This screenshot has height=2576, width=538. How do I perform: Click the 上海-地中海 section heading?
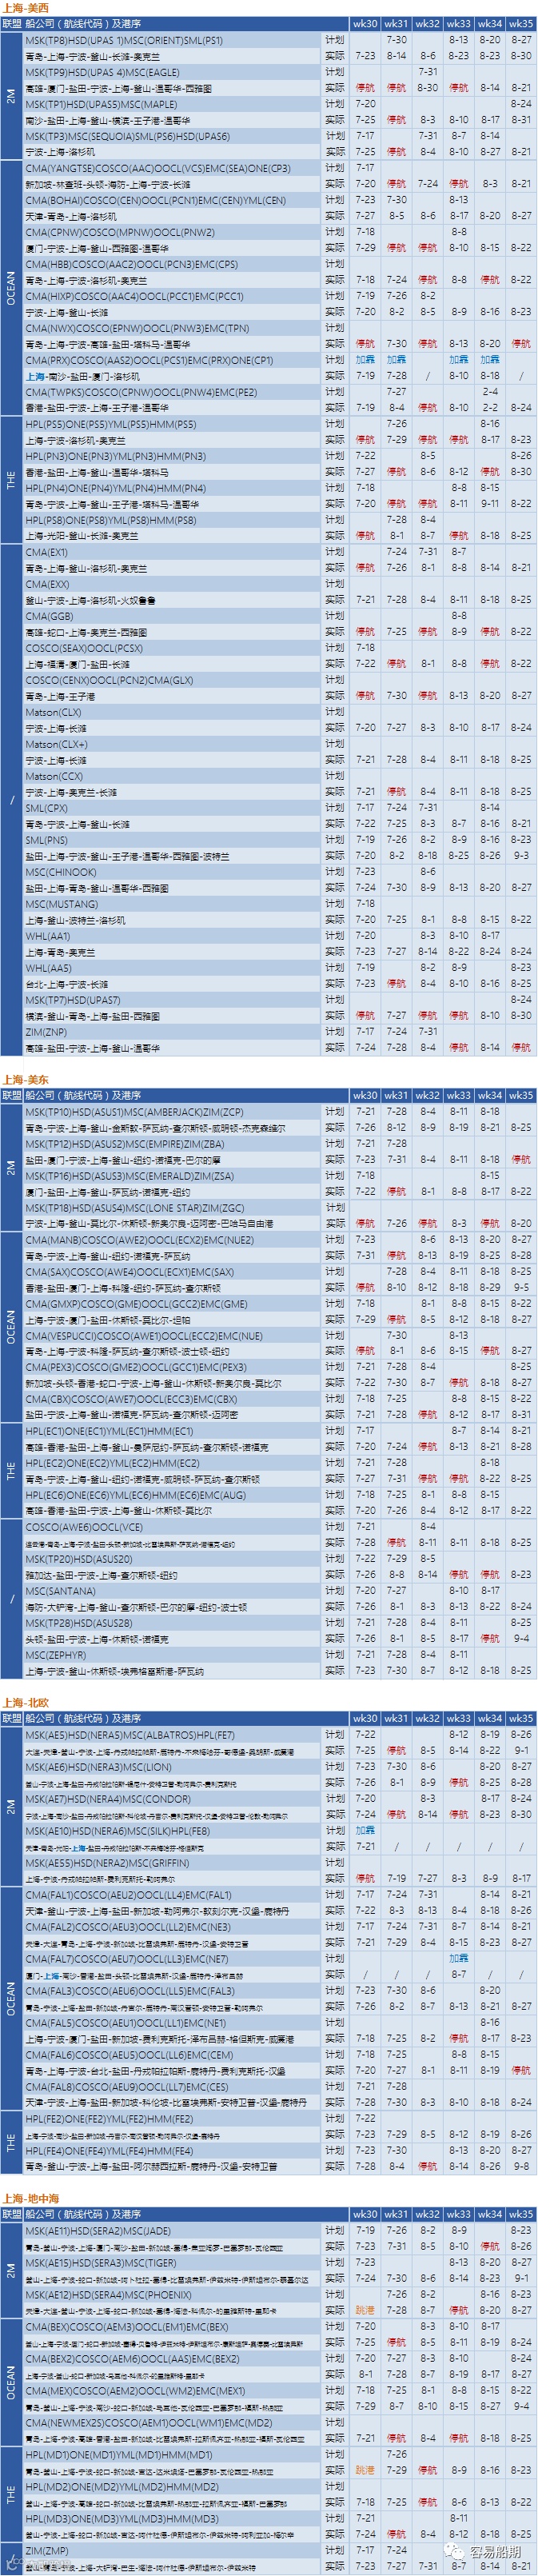[x=30, y=2198]
